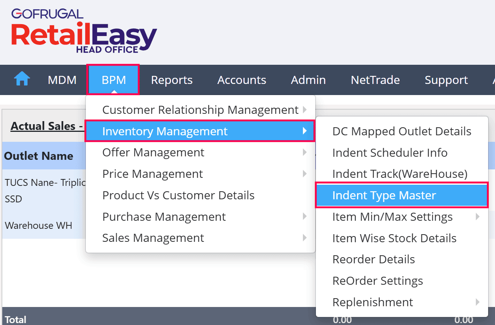Expand the Item Min/Max Settings arrow
The width and height of the screenshot is (495, 325).
[x=478, y=217]
